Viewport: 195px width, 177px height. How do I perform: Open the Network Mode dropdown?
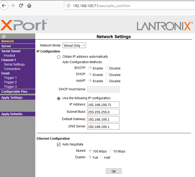(74, 45)
